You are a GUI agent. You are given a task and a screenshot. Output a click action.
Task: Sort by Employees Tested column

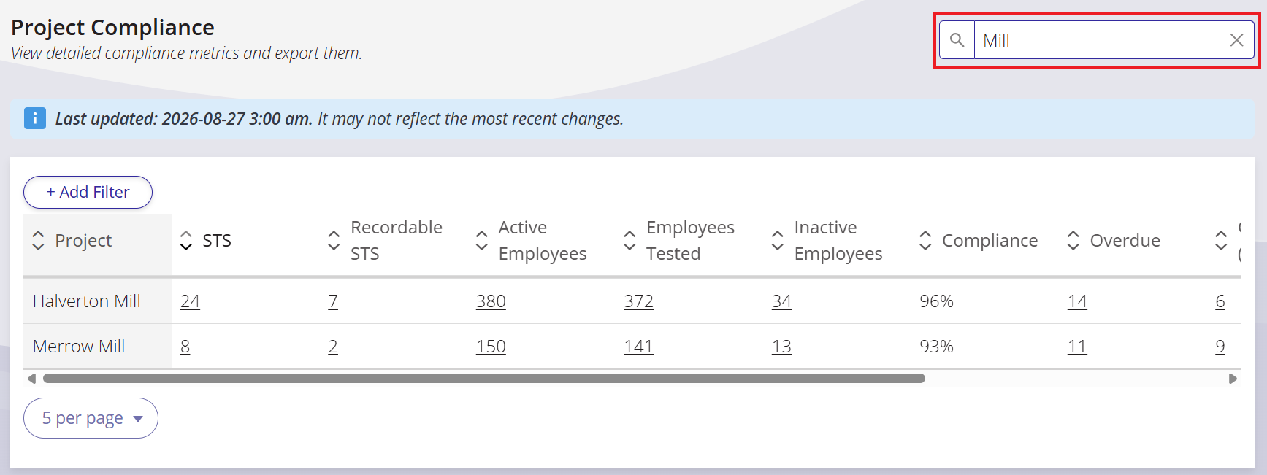click(629, 240)
